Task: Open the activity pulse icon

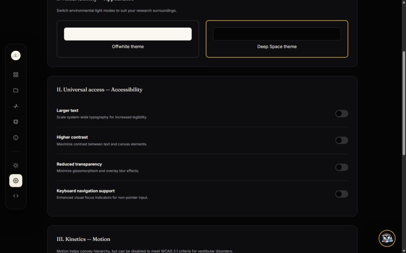Action: [x=16, y=106]
